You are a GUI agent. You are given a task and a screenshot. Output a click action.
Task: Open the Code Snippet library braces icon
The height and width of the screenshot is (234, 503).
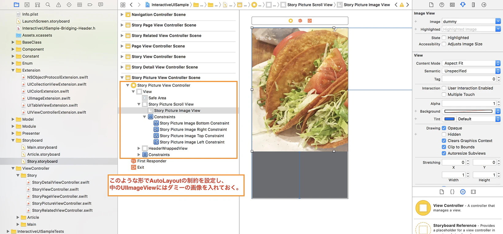coord(452,192)
